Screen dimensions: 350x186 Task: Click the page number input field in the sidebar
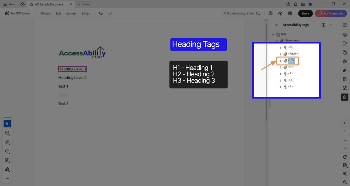(344, 123)
